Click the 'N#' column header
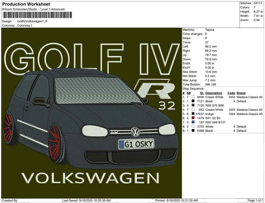The height and width of the screenshot is (203, 265). 189,93
